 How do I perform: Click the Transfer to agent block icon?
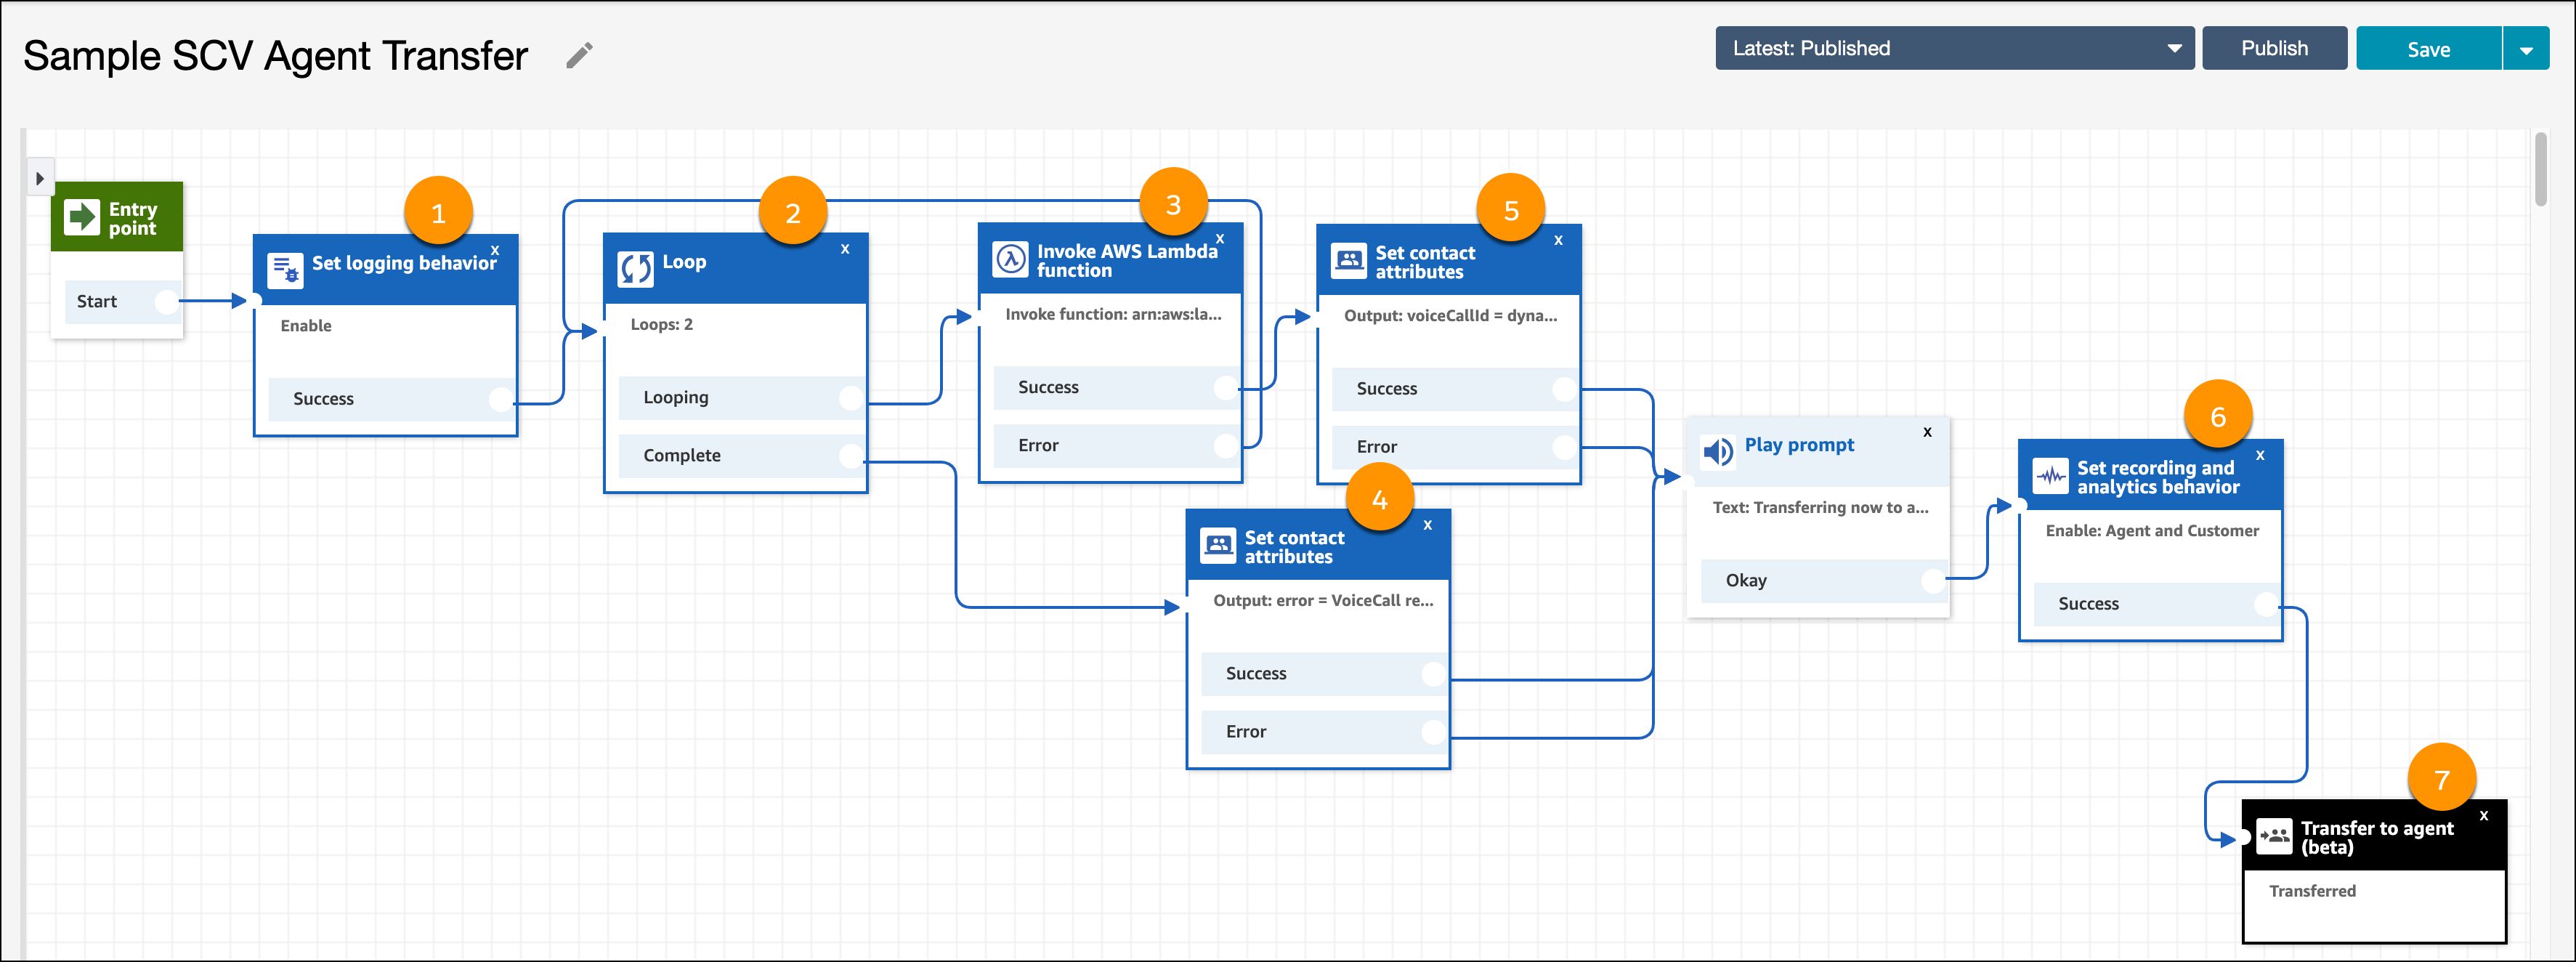(x=2274, y=836)
